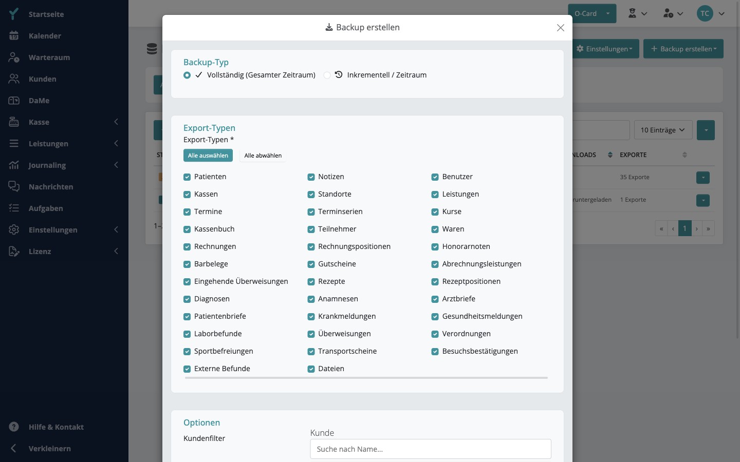
Task: Toggle the Benutzer checkbox
Action: (435, 177)
